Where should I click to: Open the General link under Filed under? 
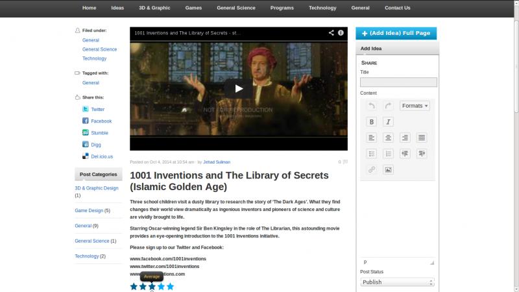(x=91, y=40)
